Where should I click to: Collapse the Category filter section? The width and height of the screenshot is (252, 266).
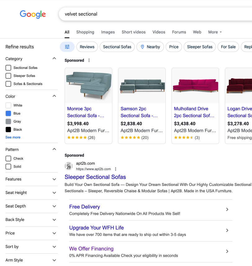point(54,59)
